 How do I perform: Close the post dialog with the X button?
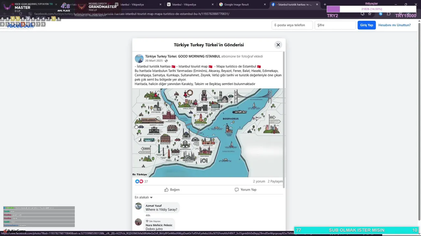tap(278, 45)
